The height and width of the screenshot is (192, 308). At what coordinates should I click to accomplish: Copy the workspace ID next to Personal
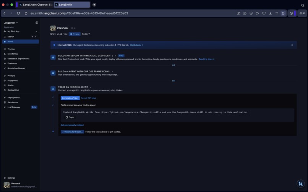click(73, 28)
